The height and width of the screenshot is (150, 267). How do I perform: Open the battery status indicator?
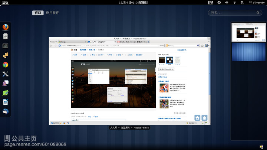pyautogui.click(x=242, y=2)
